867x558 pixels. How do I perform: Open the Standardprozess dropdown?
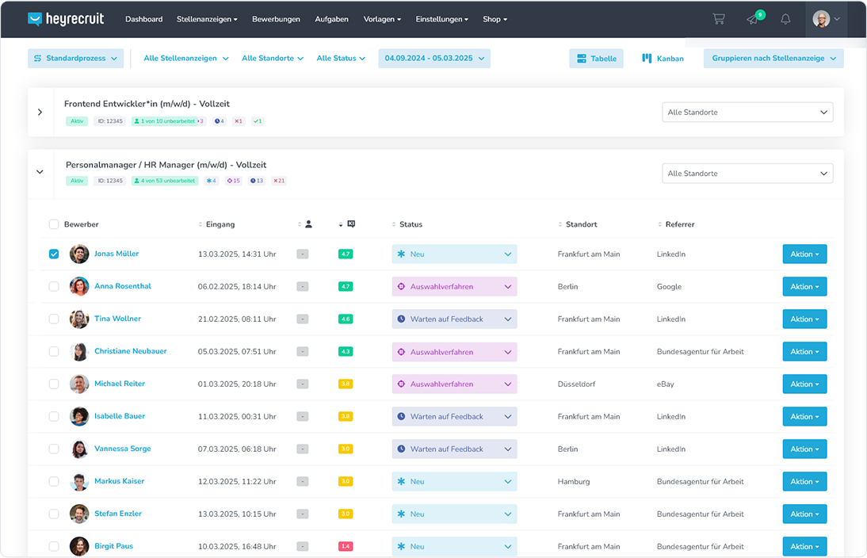76,59
